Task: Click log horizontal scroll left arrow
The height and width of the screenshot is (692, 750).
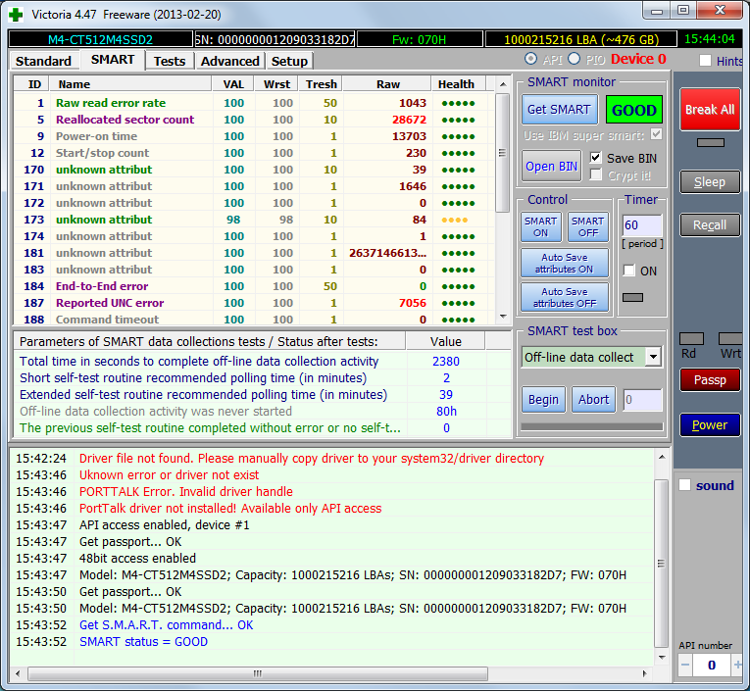Action: (x=18, y=673)
